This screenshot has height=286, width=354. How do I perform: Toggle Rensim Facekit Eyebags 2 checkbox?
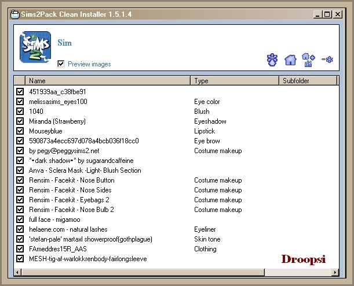pos(20,200)
